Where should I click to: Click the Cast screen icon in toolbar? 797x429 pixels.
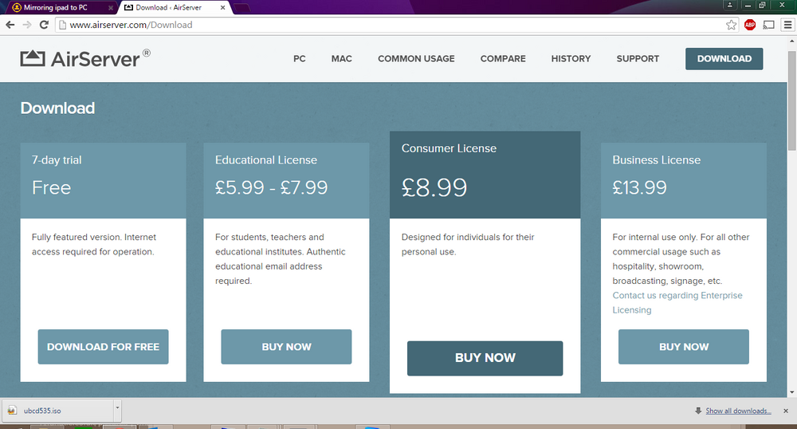pyautogui.click(x=768, y=25)
